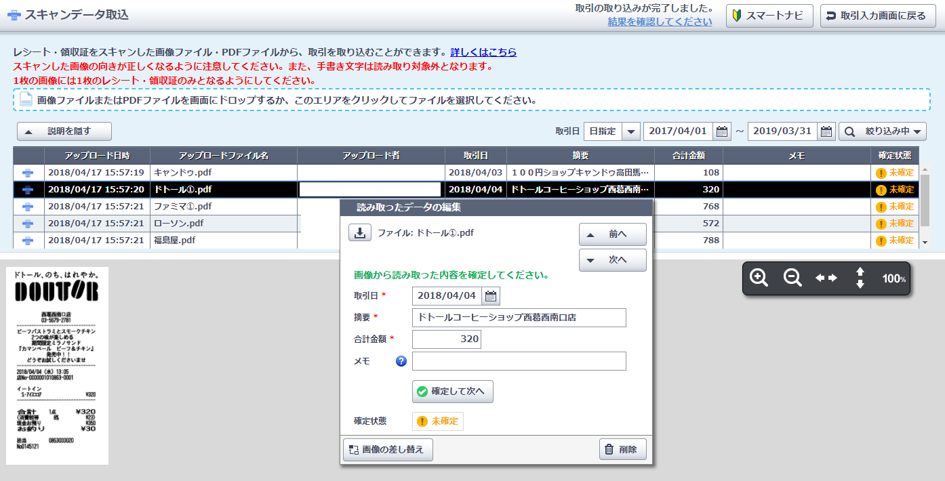Image resolution: width=945 pixels, height=481 pixels.
Task: Click the table list scroll up arrow
Action: click(925, 170)
